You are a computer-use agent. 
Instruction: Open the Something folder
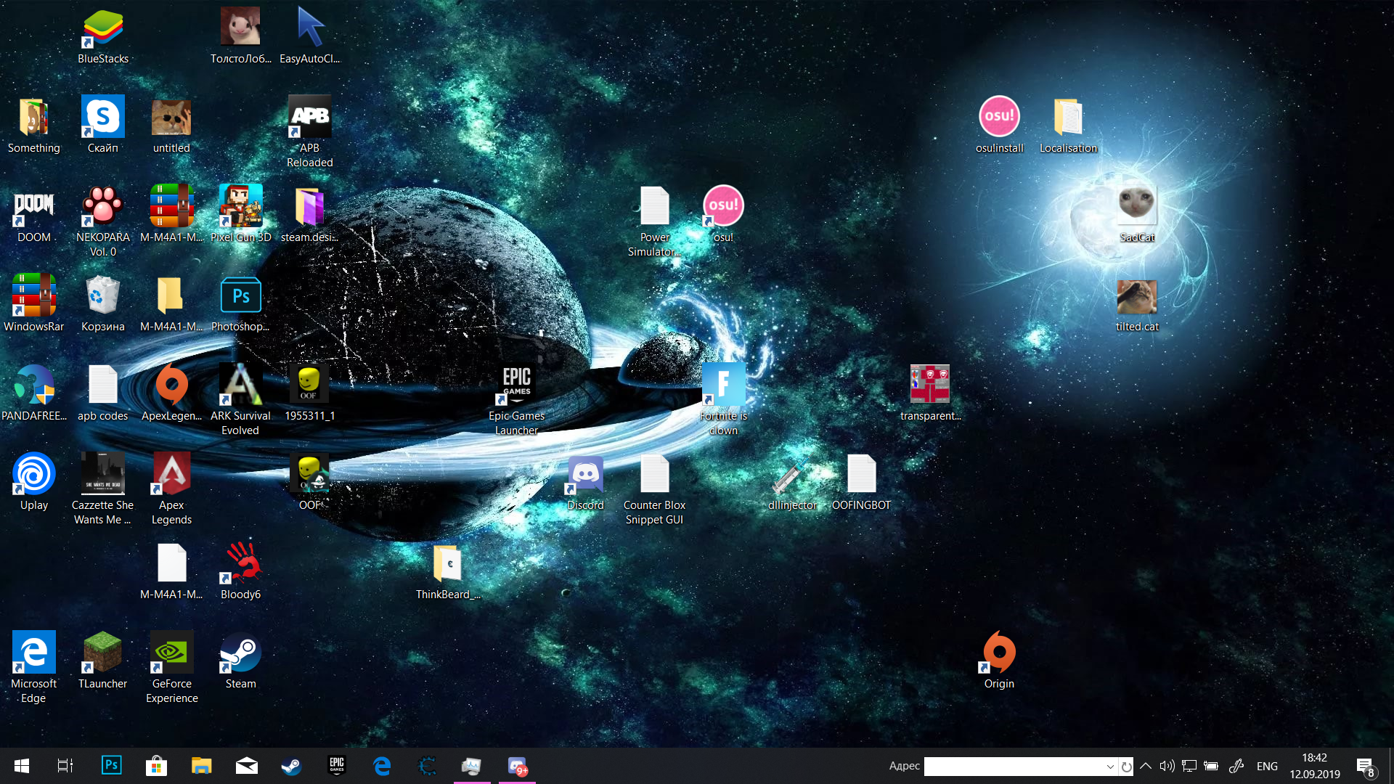(x=34, y=126)
